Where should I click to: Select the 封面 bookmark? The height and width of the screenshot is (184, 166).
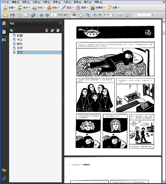point(20,35)
